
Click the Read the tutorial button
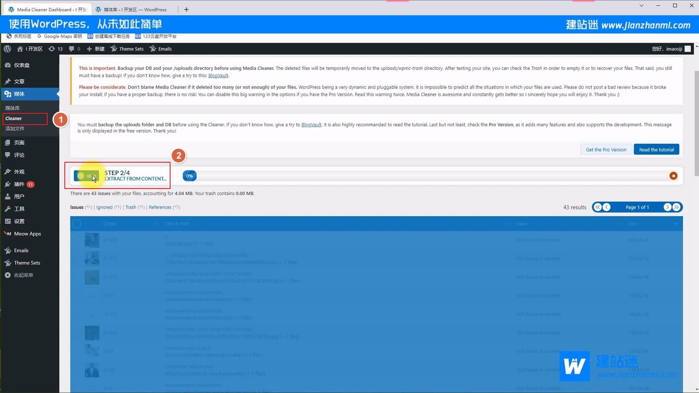pos(656,150)
